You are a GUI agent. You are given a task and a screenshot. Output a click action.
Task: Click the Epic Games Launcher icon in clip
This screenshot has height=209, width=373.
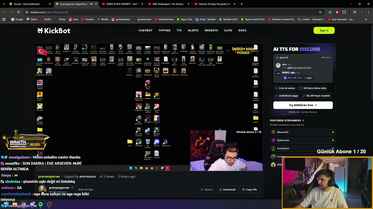(x=139, y=131)
